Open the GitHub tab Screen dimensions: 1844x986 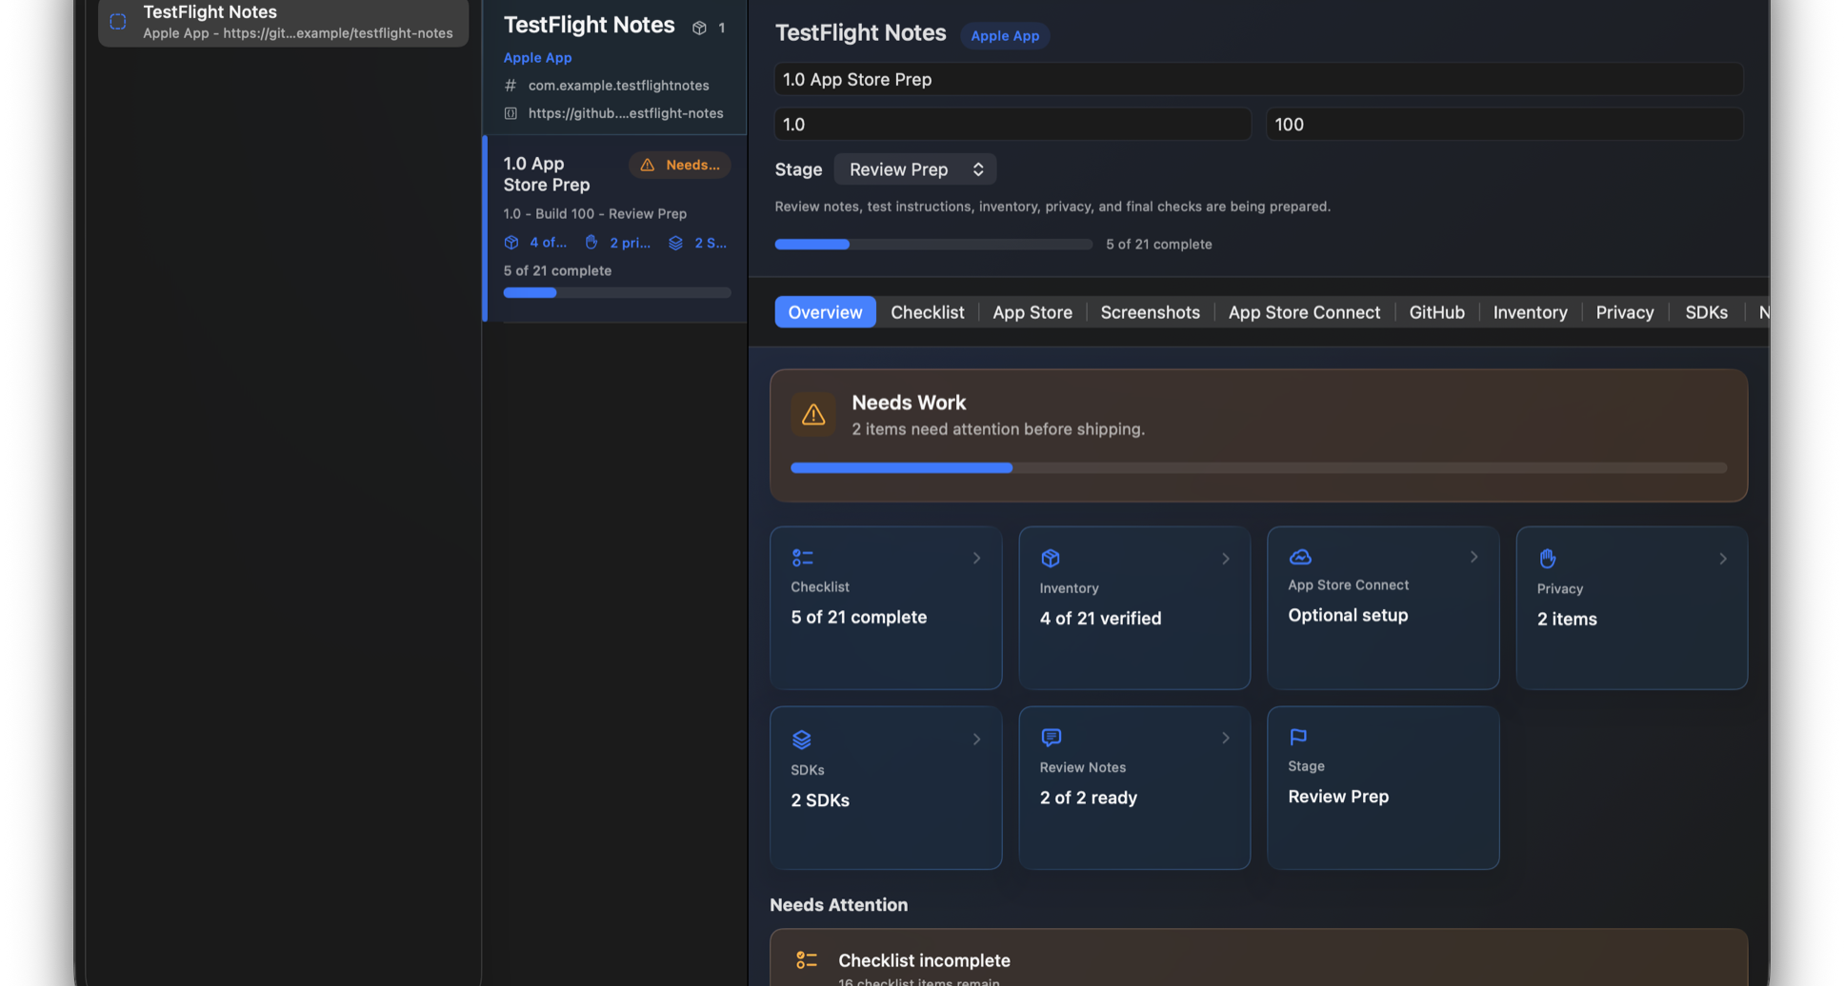click(1437, 312)
